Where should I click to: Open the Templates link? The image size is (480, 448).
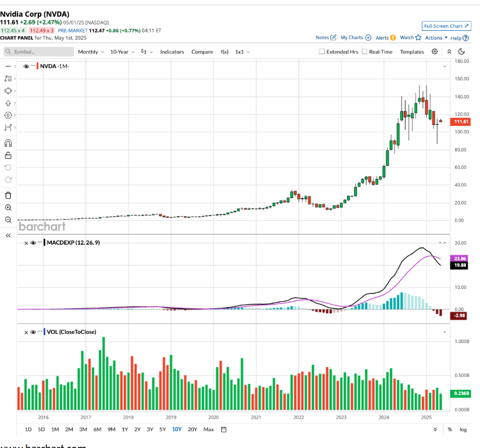(x=412, y=52)
